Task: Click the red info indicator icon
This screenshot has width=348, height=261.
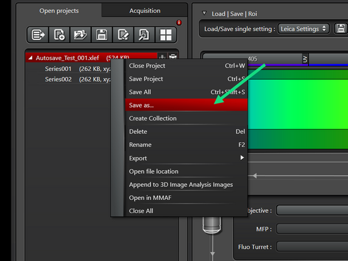Action: click(179, 22)
